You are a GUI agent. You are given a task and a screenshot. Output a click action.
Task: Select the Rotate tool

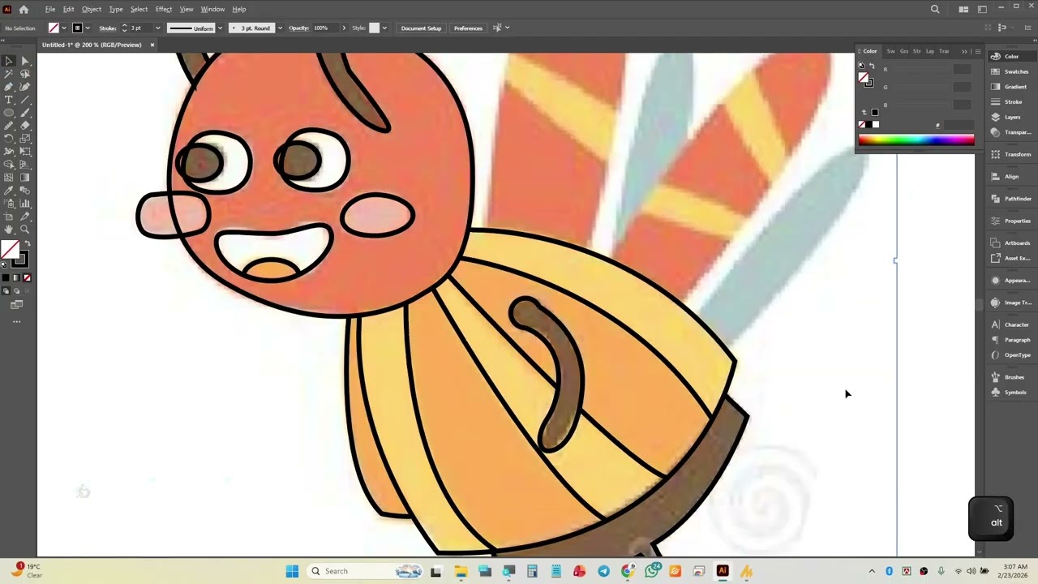point(9,139)
